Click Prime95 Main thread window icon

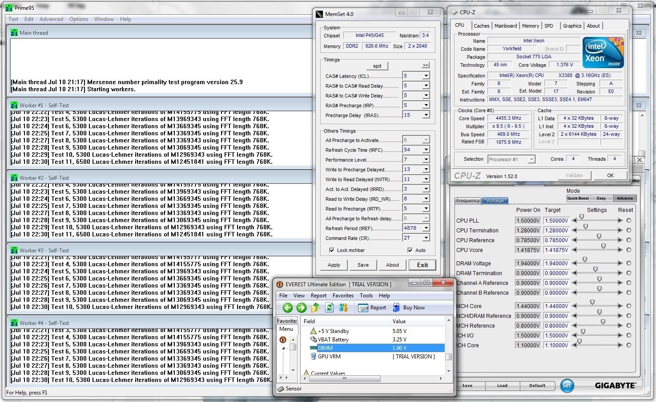click(14, 32)
